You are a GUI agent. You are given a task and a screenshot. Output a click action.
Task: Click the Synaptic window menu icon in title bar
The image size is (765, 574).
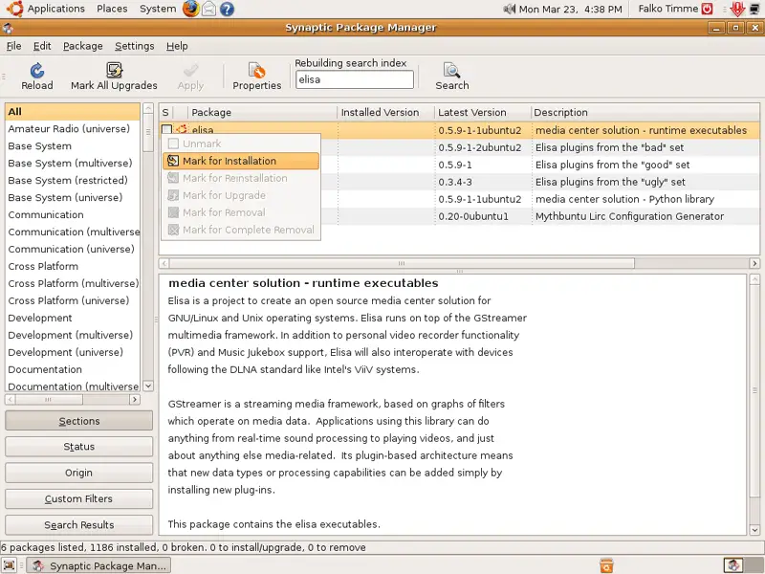8,29
